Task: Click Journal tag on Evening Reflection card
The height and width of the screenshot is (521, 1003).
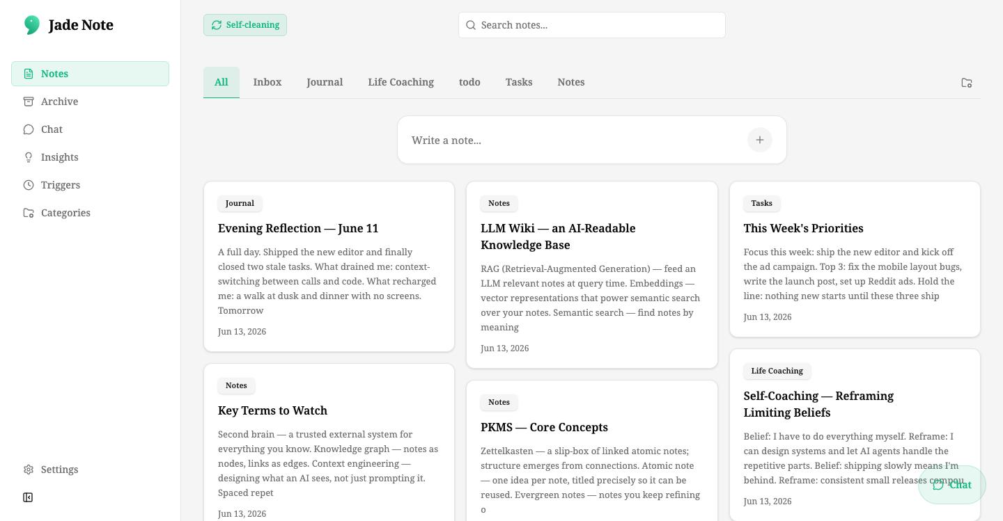Action: coord(240,203)
